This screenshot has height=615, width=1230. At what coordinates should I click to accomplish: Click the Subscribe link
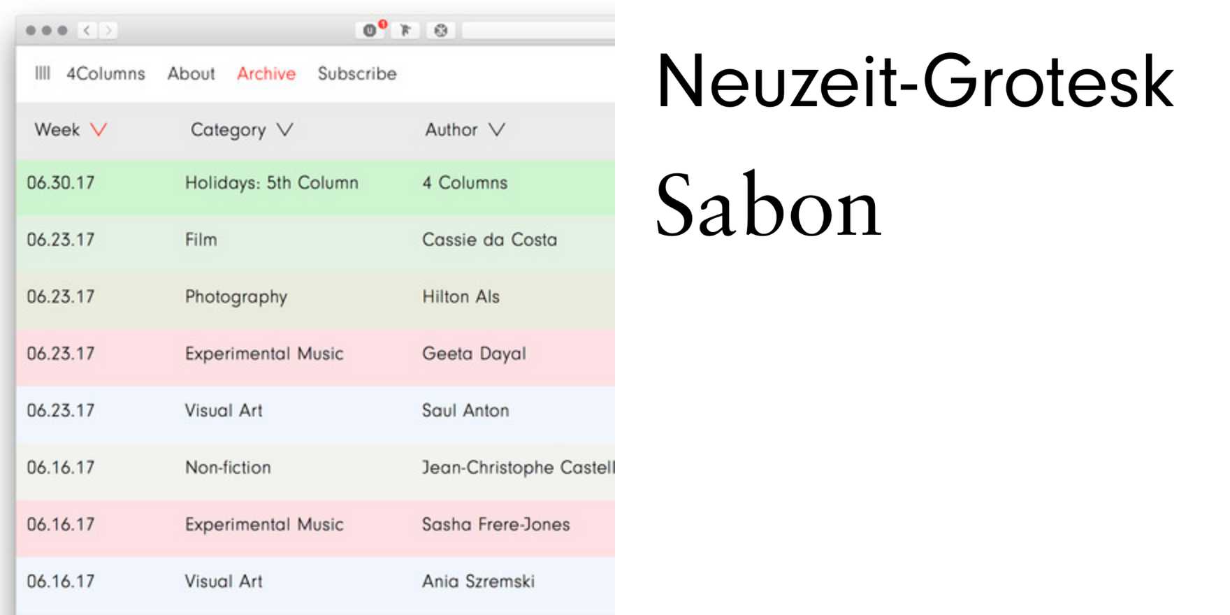357,74
